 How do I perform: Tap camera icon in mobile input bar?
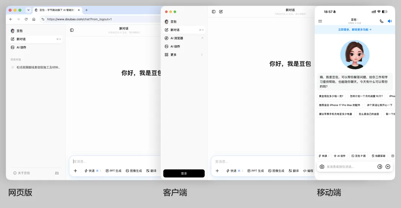point(322,167)
